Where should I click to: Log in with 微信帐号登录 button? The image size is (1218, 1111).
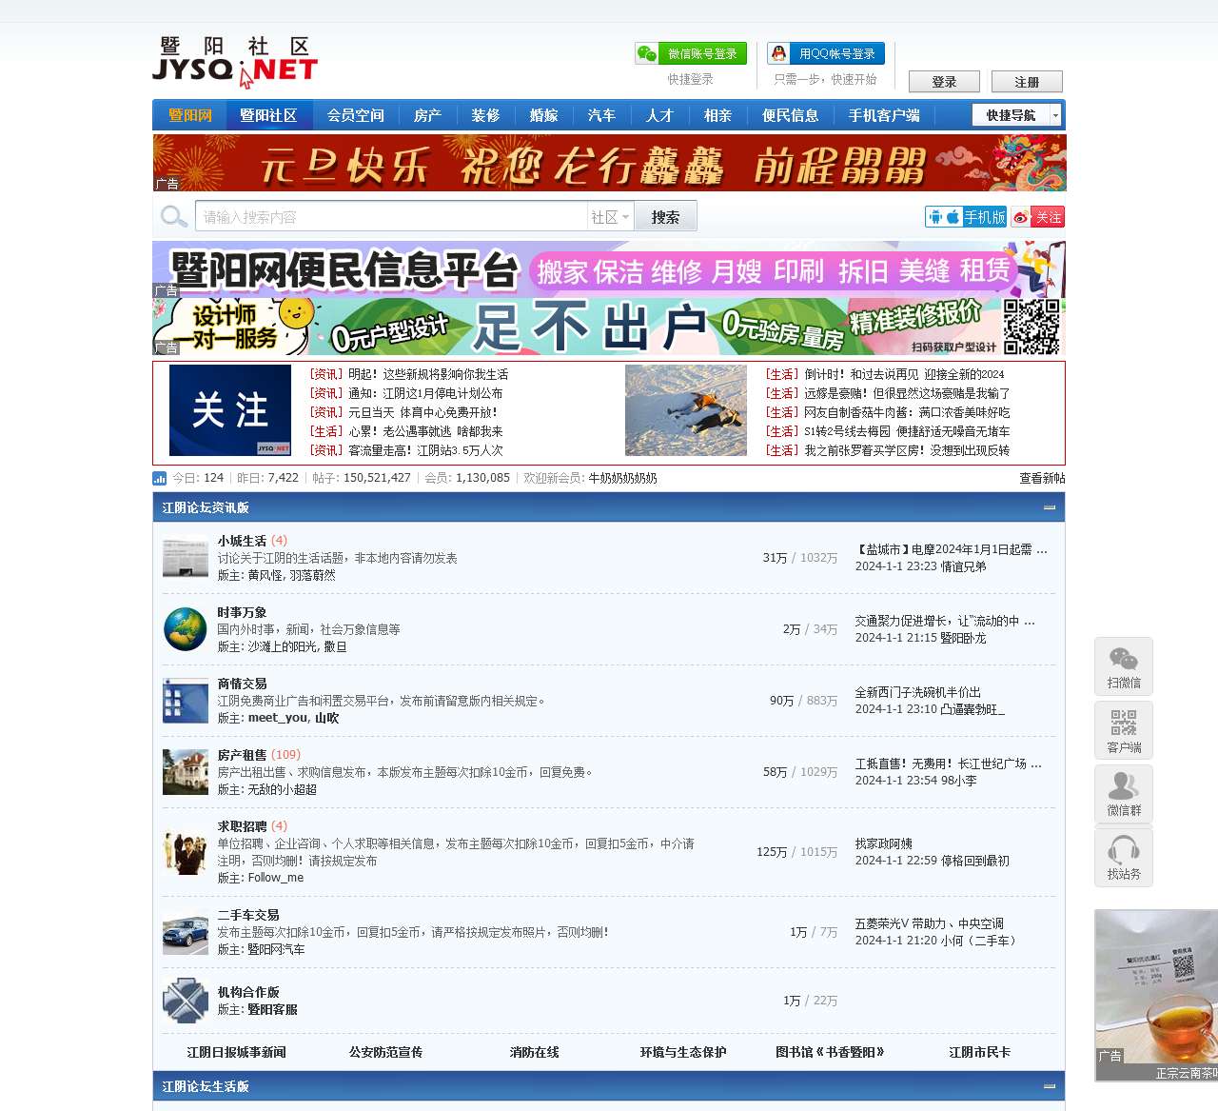point(691,53)
